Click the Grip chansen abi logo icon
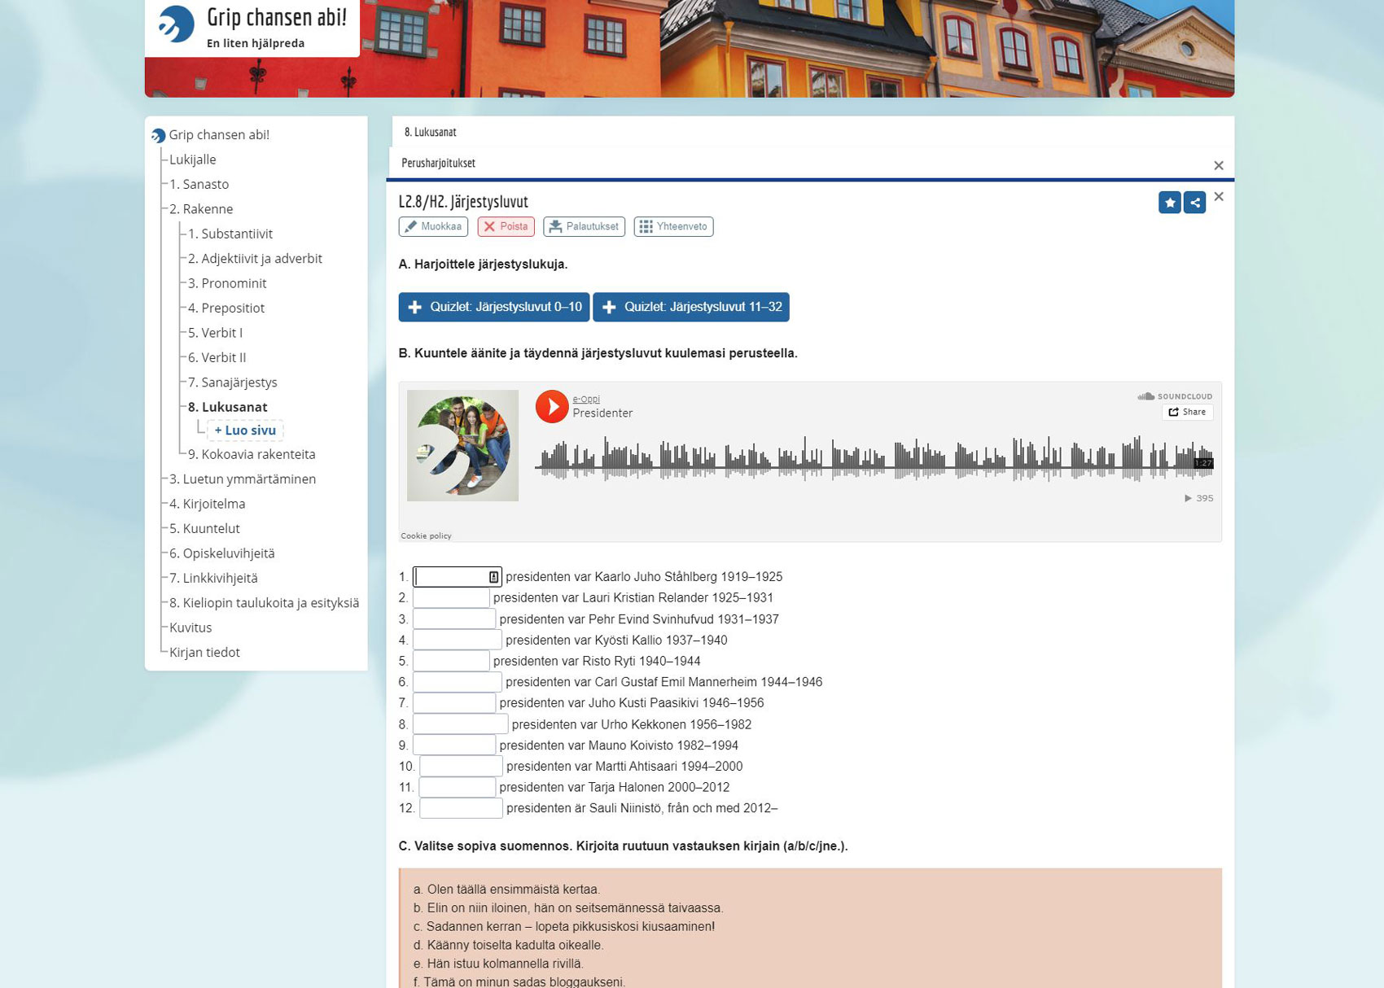The width and height of the screenshot is (1384, 988). tap(176, 24)
